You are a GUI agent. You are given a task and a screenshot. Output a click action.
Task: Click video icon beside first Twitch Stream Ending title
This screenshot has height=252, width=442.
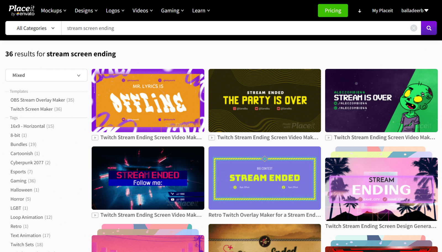(x=95, y=137)
